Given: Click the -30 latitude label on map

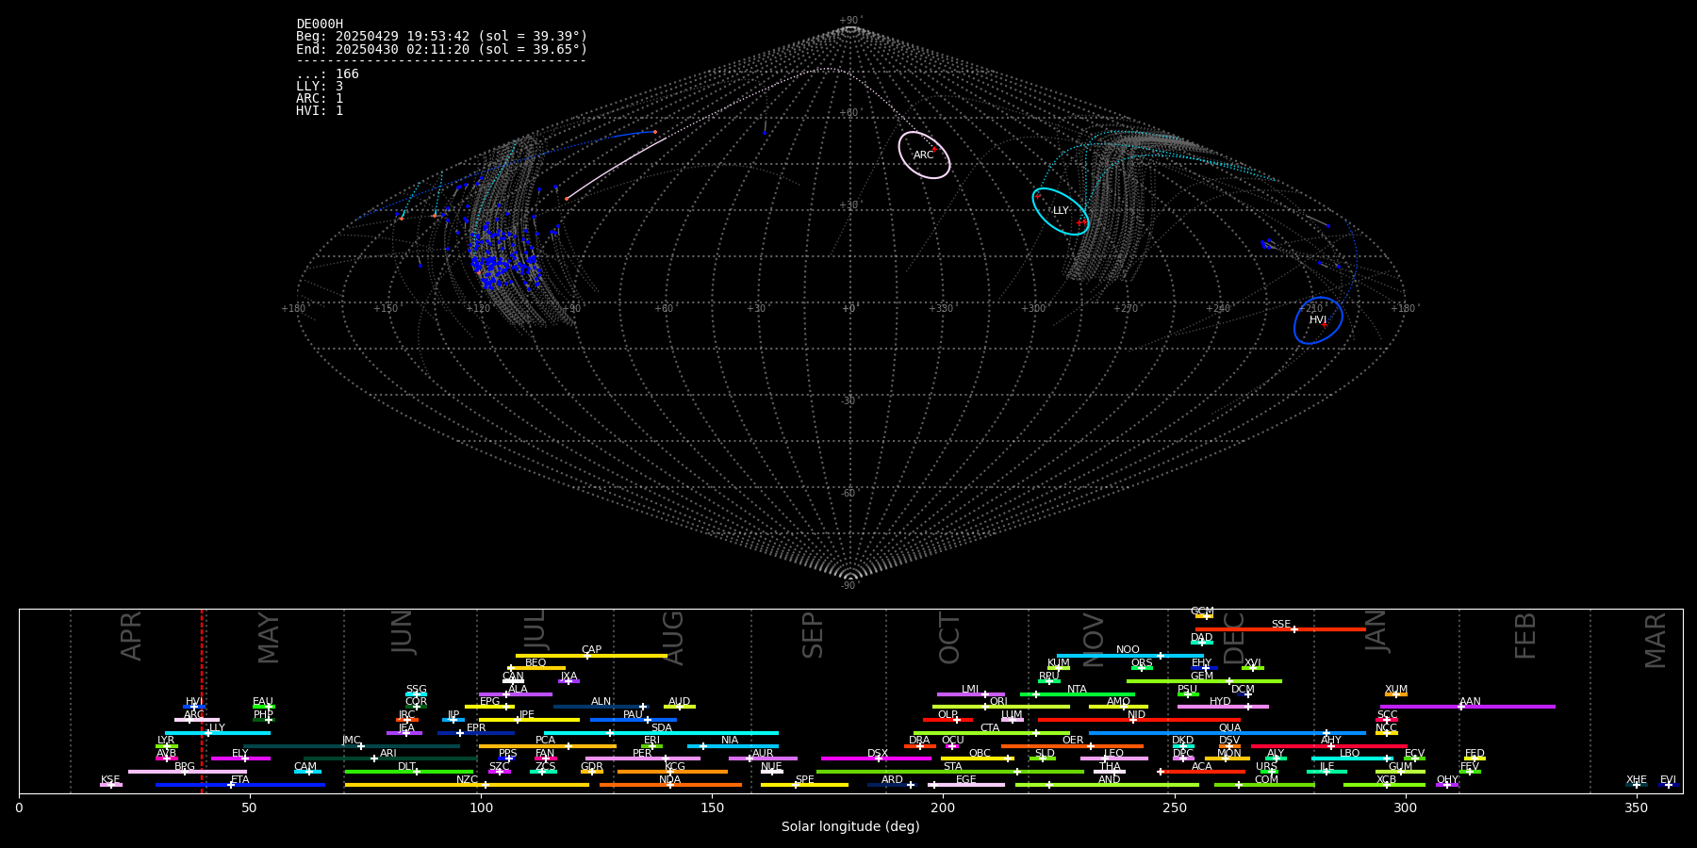Looking at the screenshot, I should 848,401.
